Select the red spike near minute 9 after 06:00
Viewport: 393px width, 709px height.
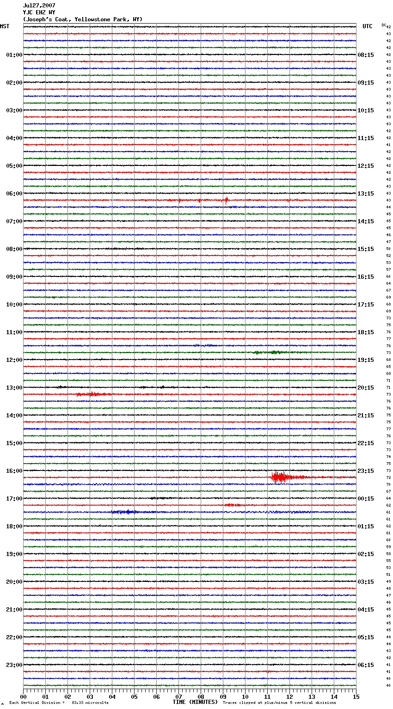click(226, 200)
